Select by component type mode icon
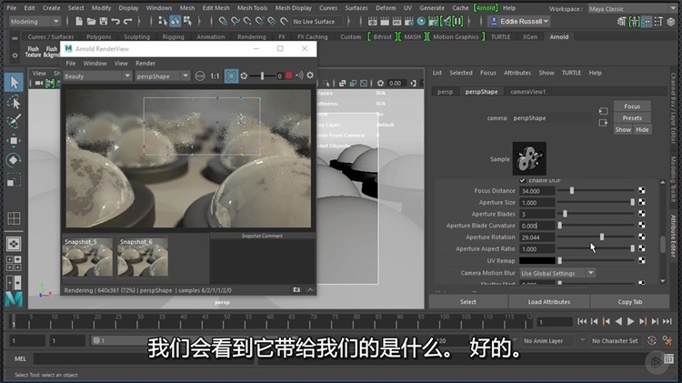 click(187, 21)
